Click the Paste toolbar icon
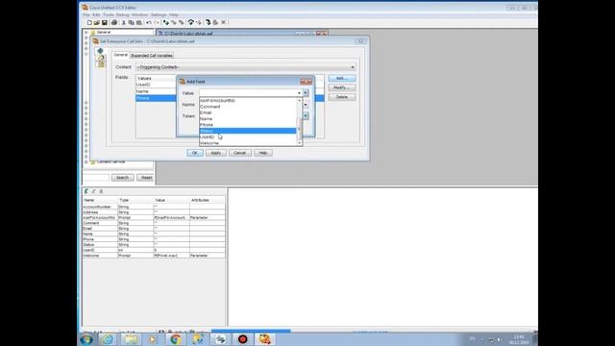 (x=138, y=23)
